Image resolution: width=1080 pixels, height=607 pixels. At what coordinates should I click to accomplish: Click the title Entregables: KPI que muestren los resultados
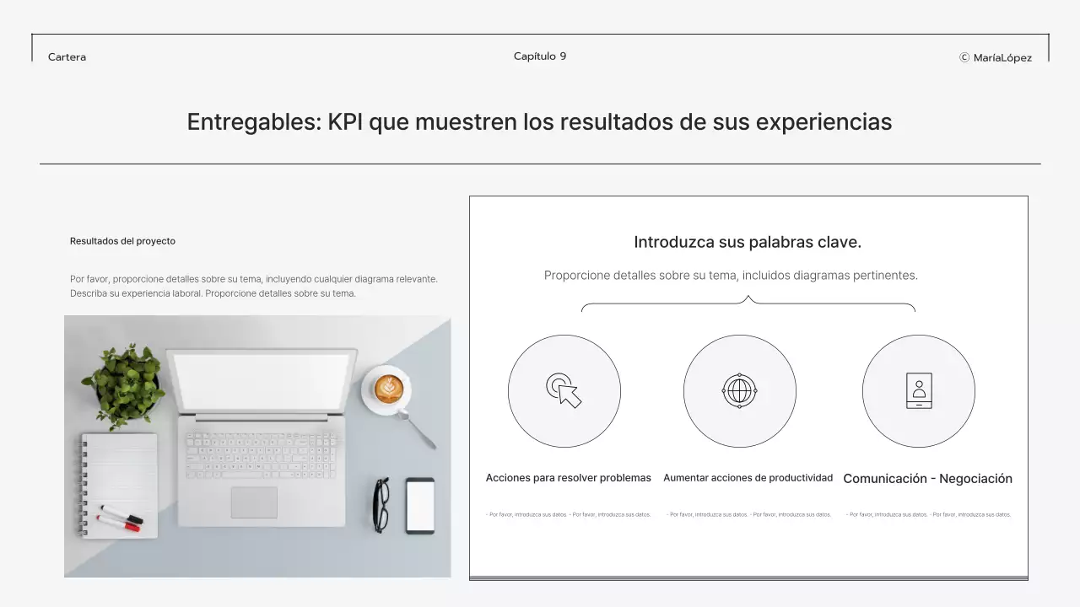pos(539,121)
